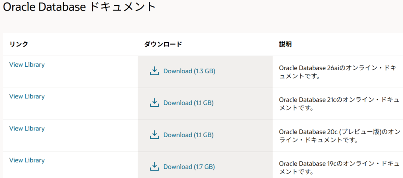This screenshot has height=178, width=403.
Task: Click the リンク column header
Action: pyautogui.click(x=18, y=44)
